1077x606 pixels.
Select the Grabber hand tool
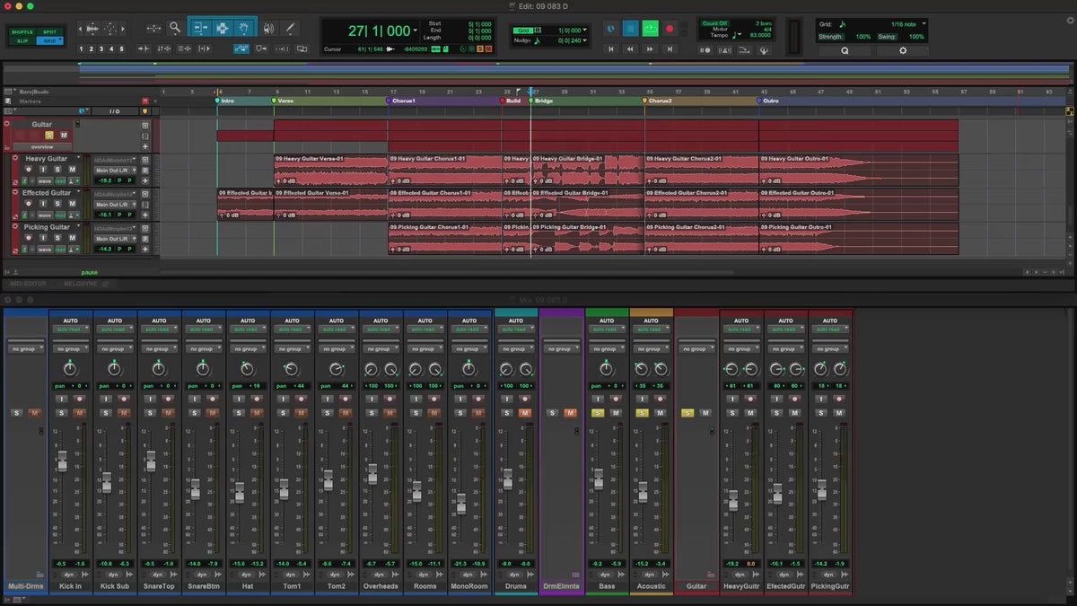coord(243,28)
